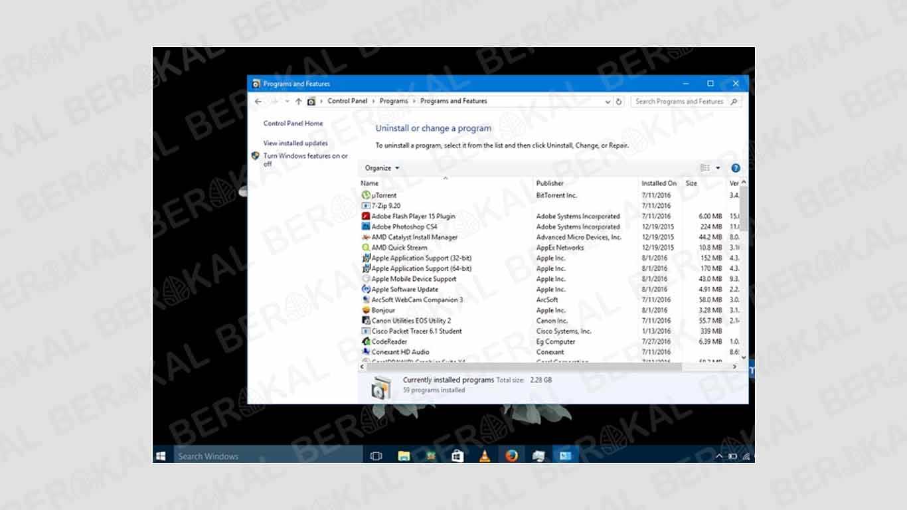Select the 'Advanced Micro Devices, Inc.' cell
907x510 pixels.
(579, 237)
